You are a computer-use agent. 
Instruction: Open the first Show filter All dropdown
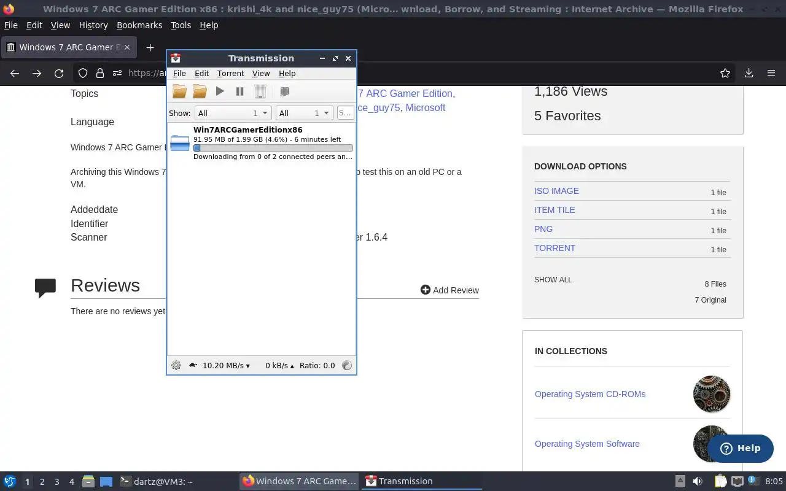tap(233, 113)
